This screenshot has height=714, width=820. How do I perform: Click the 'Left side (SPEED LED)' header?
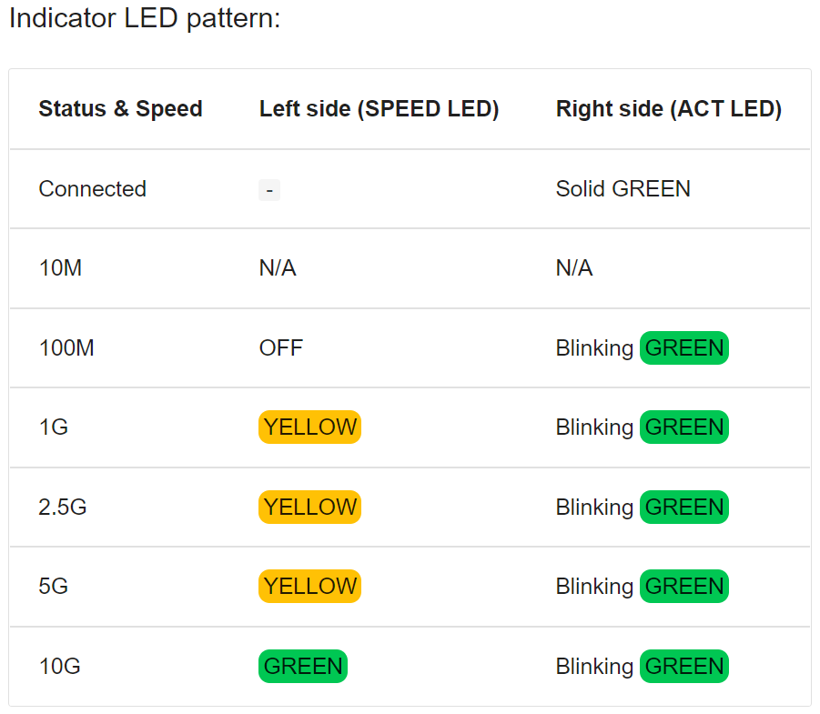click(379, 109)
